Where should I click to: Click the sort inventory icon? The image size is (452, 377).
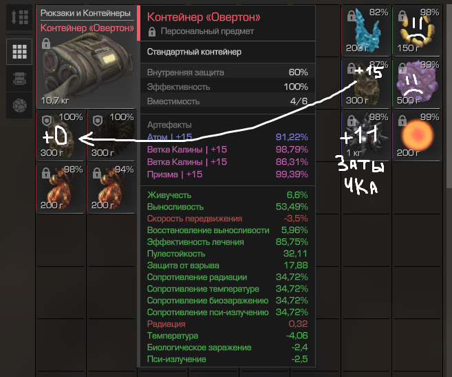tap(19, 17)
